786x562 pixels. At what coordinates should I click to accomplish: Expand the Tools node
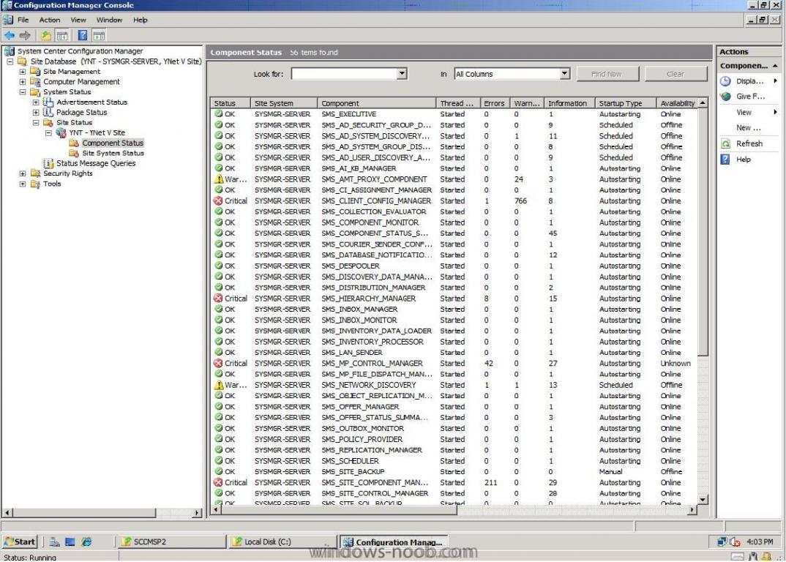tap(23, 184)
